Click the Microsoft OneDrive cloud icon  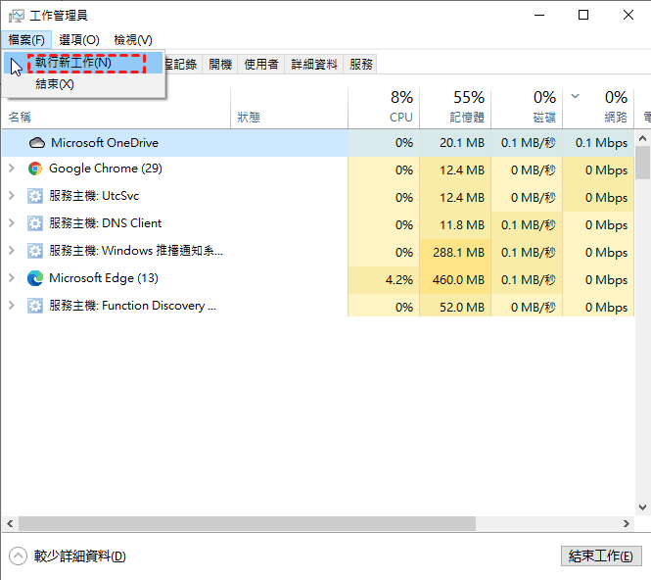coord(37,143)
